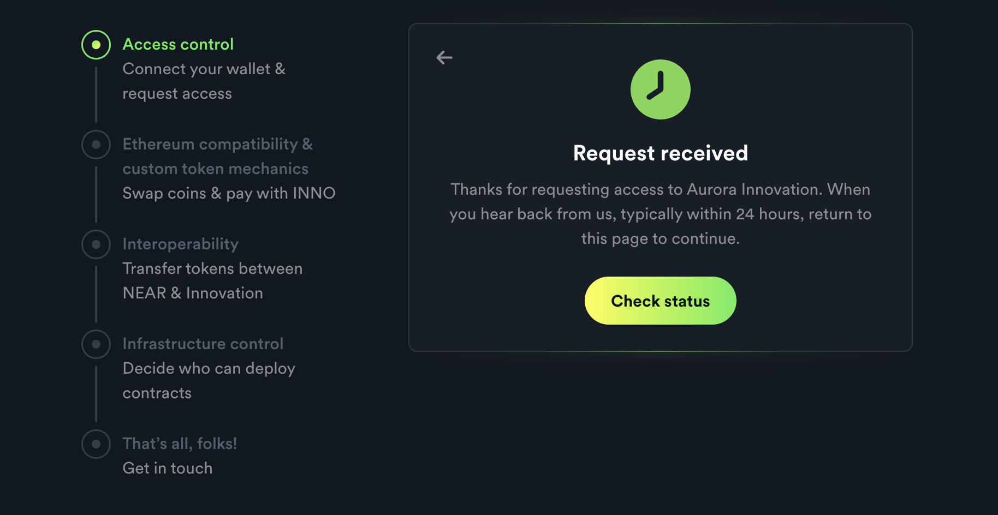Go to the Interoperability step title

pos(181,244)
